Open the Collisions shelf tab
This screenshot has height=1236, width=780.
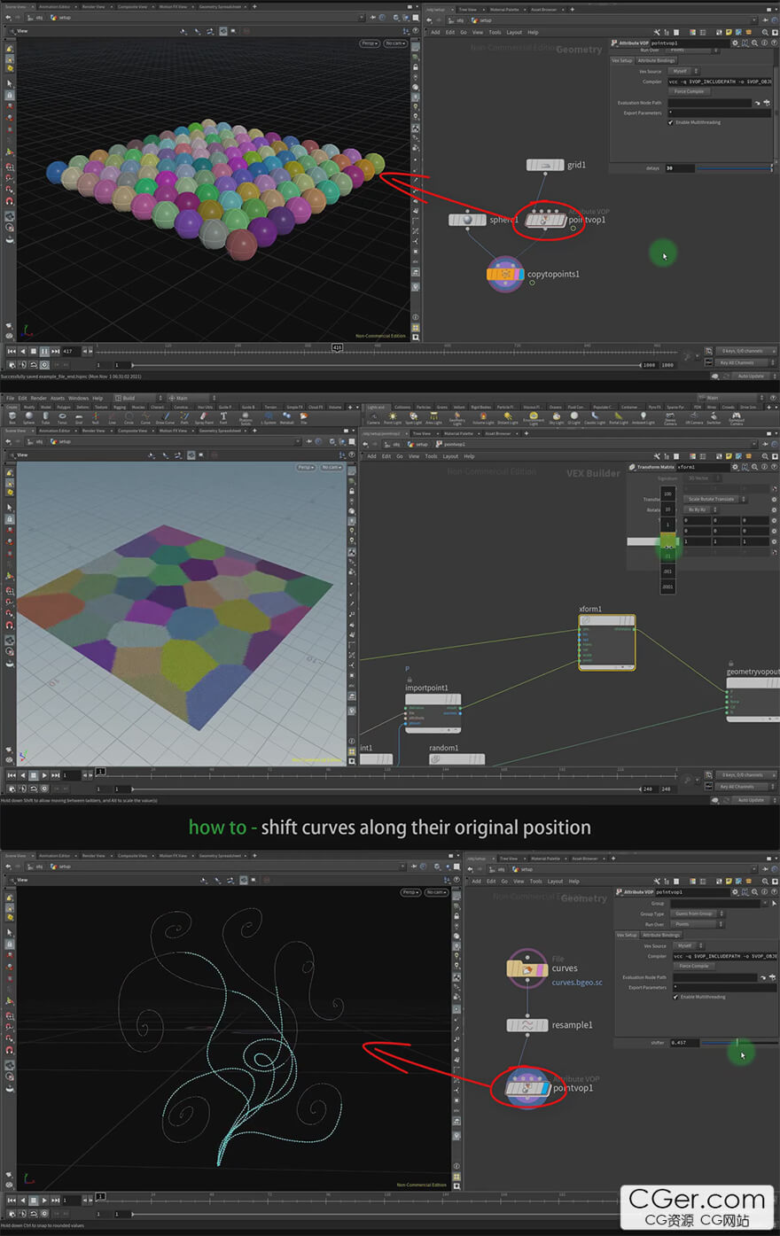[402, 407]
